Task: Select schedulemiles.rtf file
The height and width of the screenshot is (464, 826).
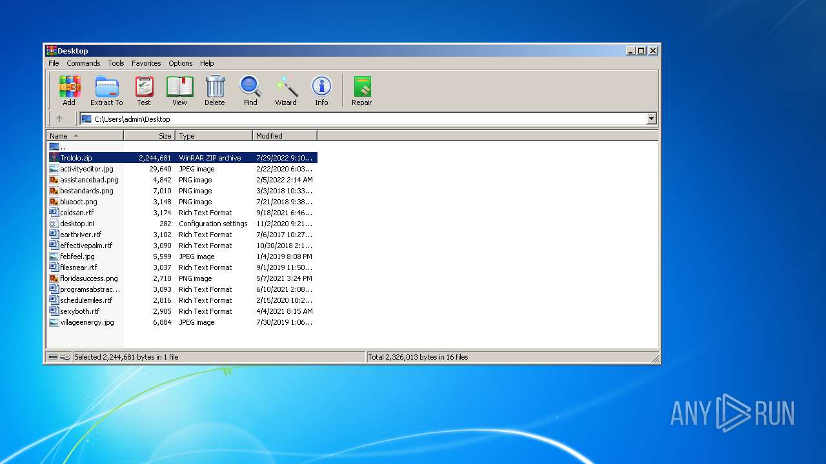Action: (x=86, y=300)
